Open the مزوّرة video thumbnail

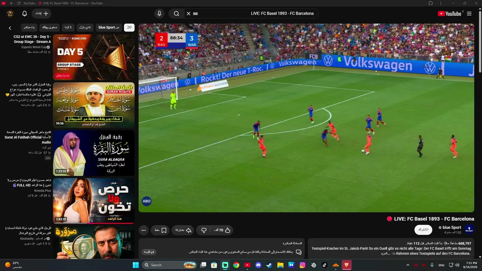click(x=94, y=242)
